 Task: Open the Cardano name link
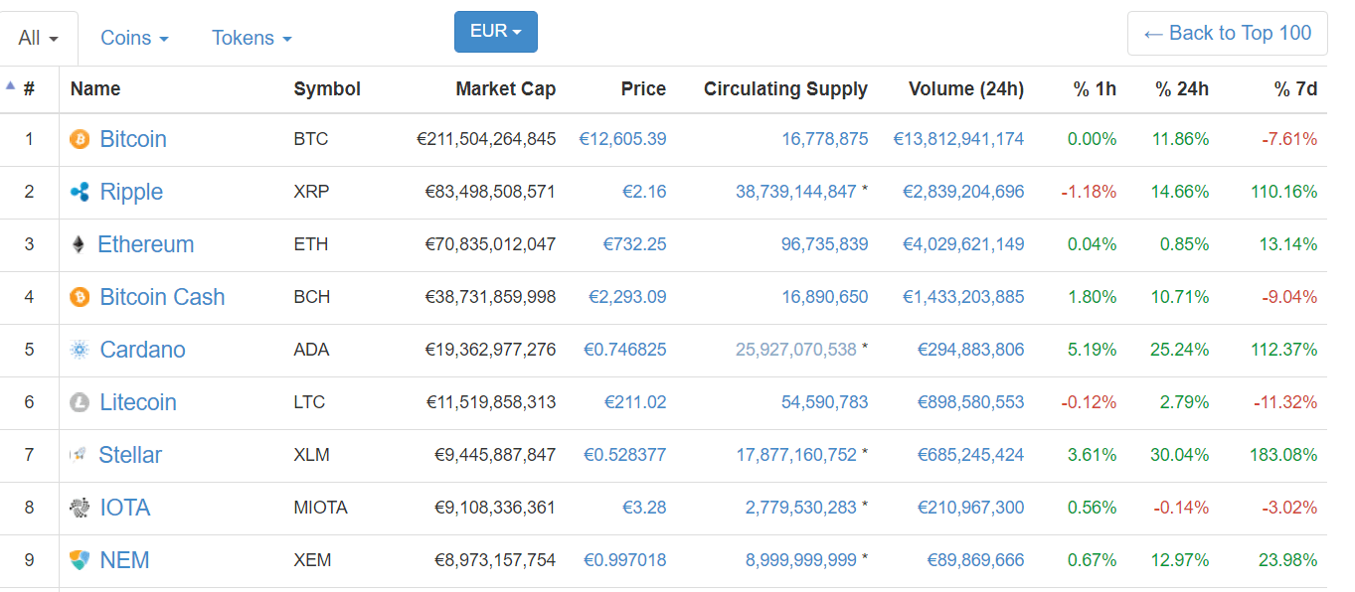[142, 350]
